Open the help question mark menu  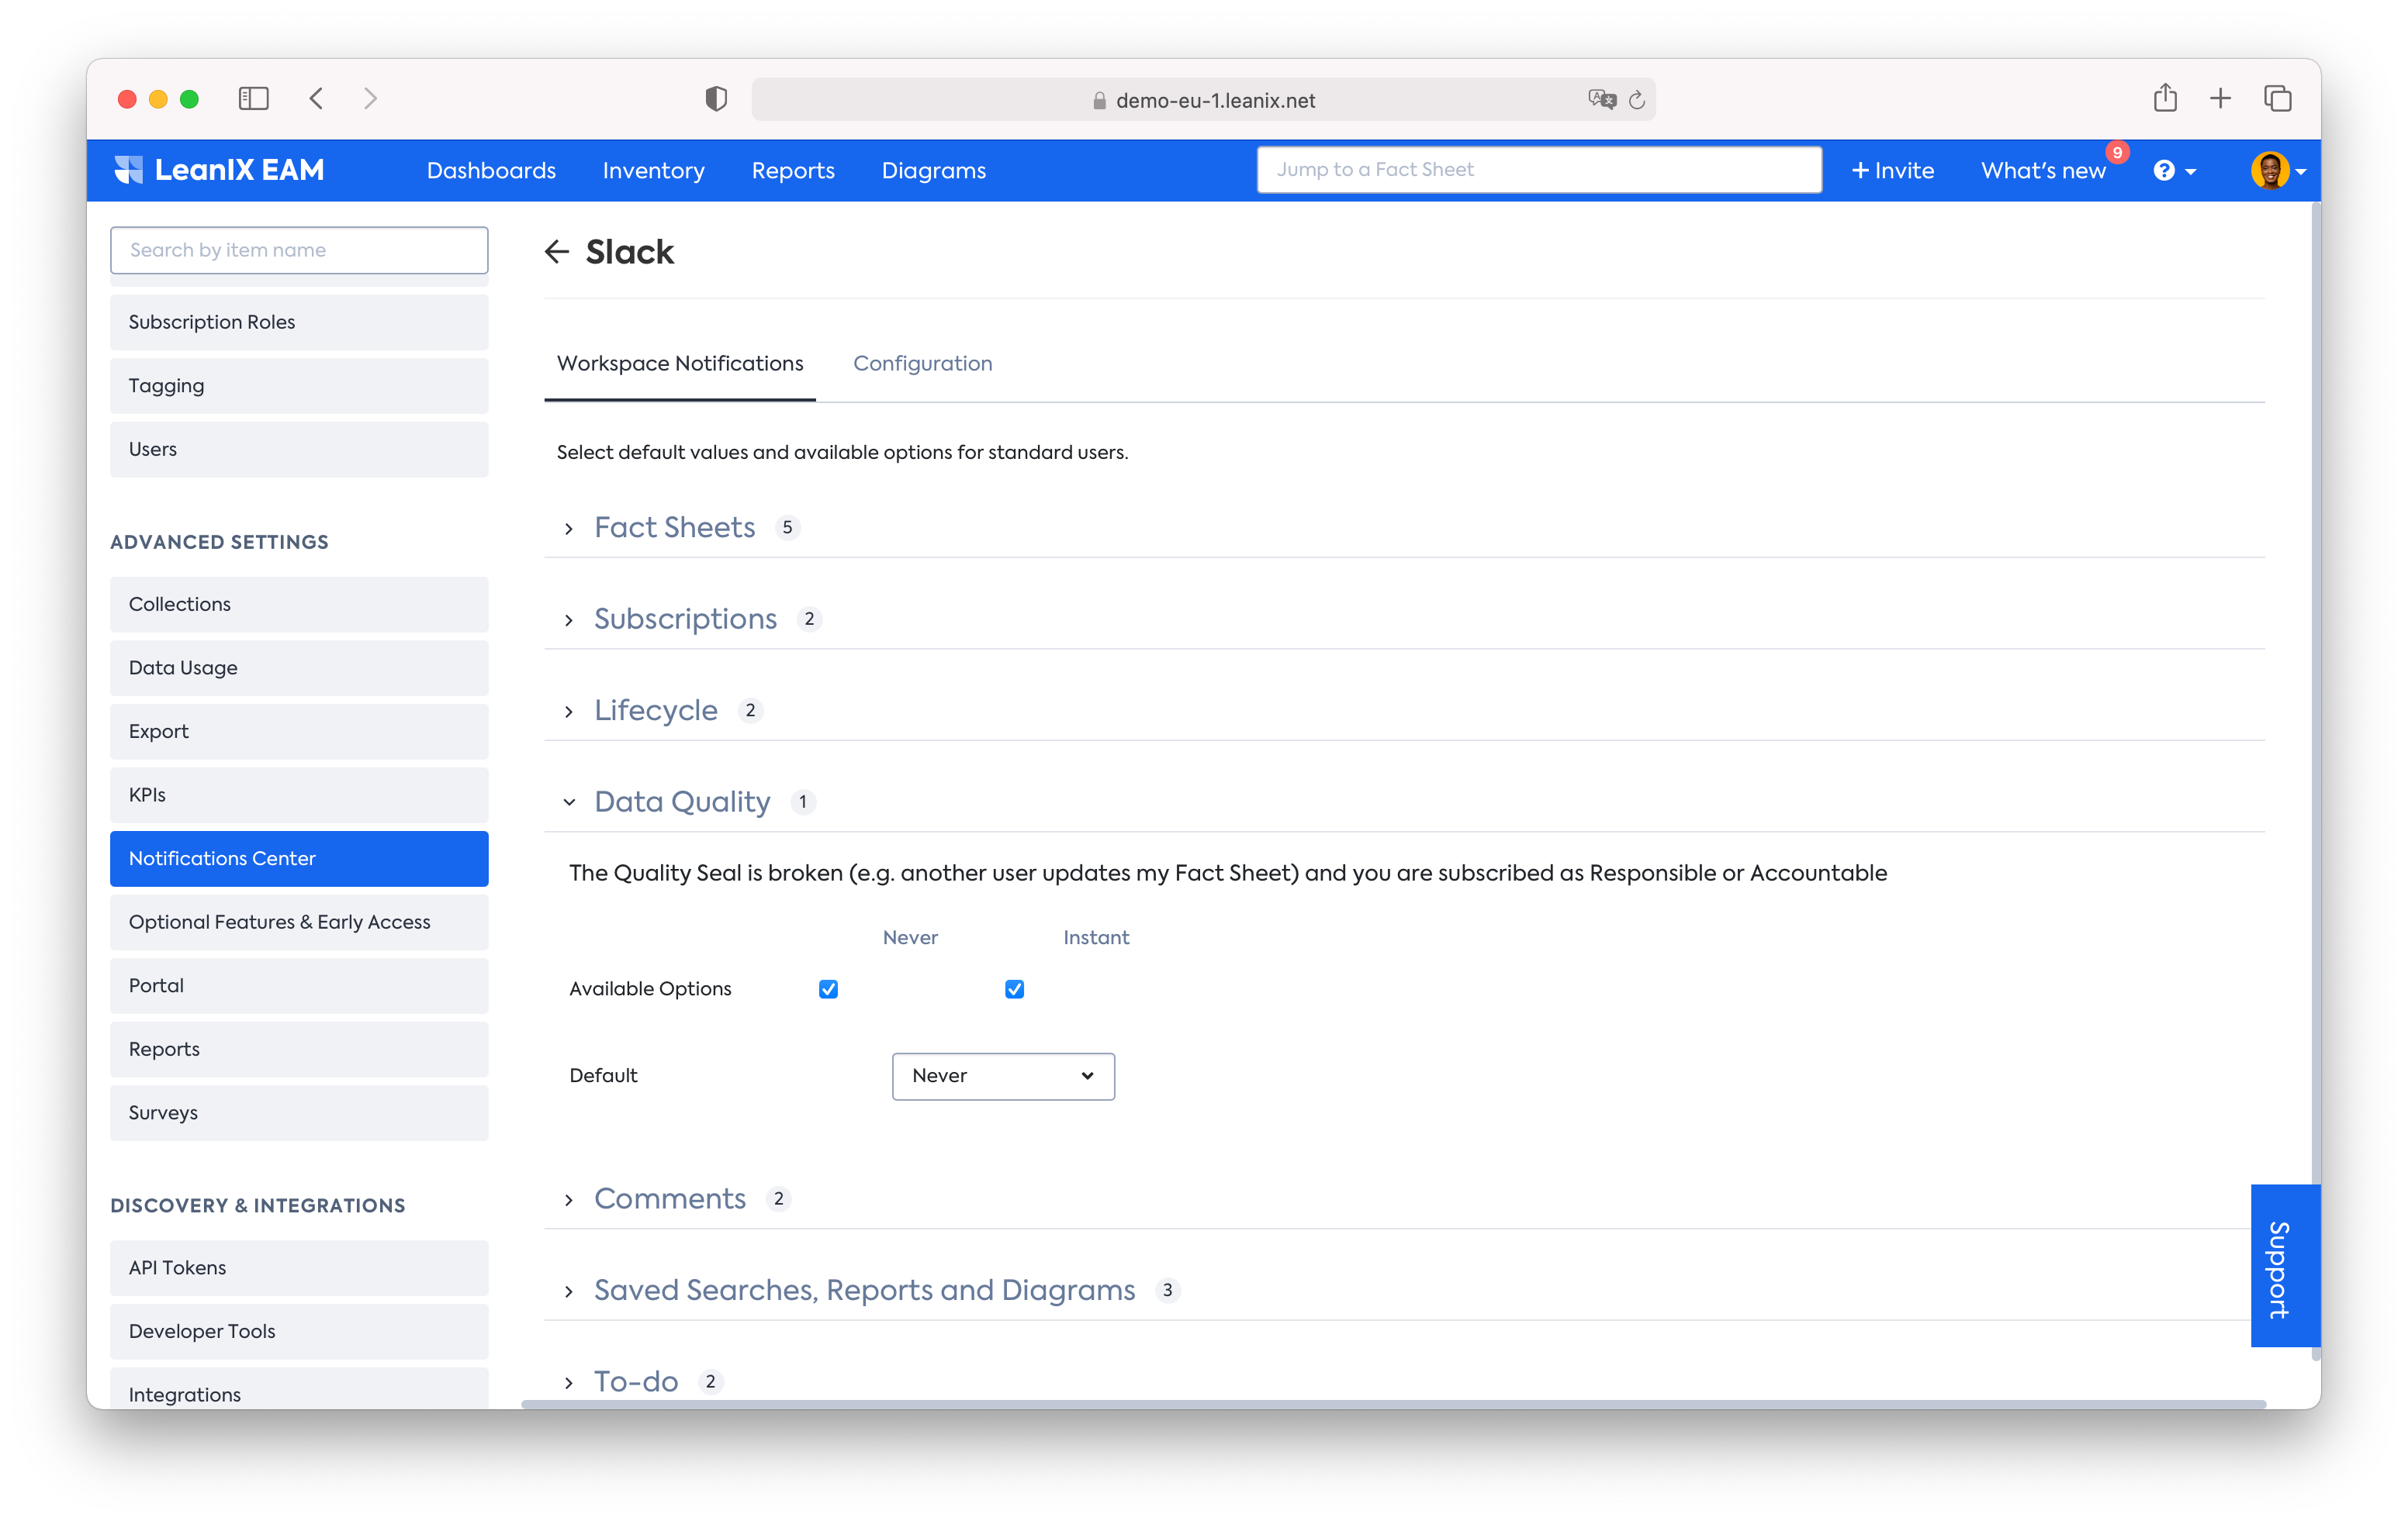point(2174,171)
